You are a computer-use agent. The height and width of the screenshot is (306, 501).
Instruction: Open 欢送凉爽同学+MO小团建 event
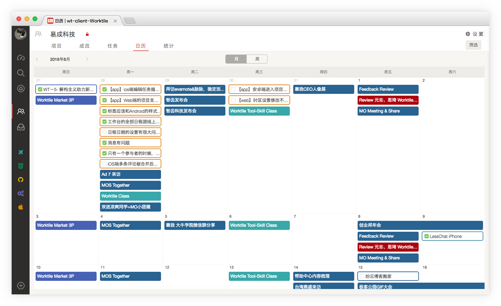tap(130, 207)
